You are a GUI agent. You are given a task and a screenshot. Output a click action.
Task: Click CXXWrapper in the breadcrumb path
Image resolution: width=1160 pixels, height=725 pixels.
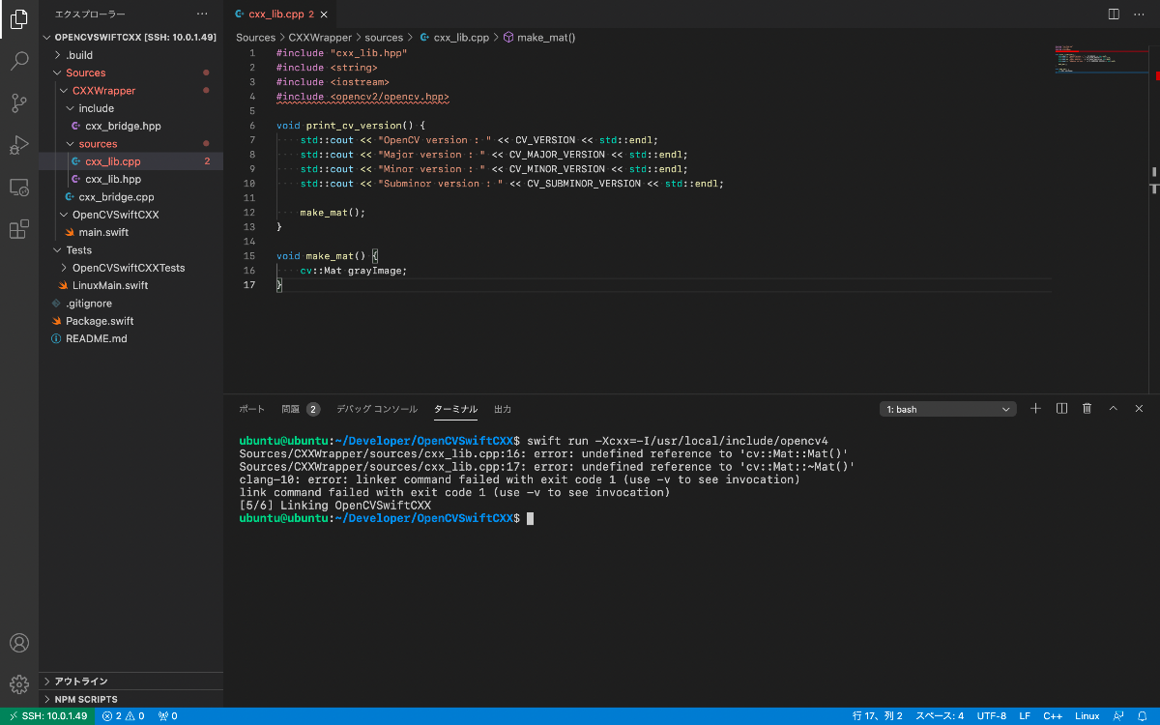point(320,37)
